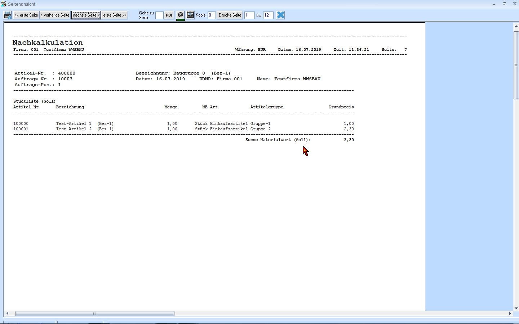Click the 'Artikelgruppe' column header

(x=267, y=107)
